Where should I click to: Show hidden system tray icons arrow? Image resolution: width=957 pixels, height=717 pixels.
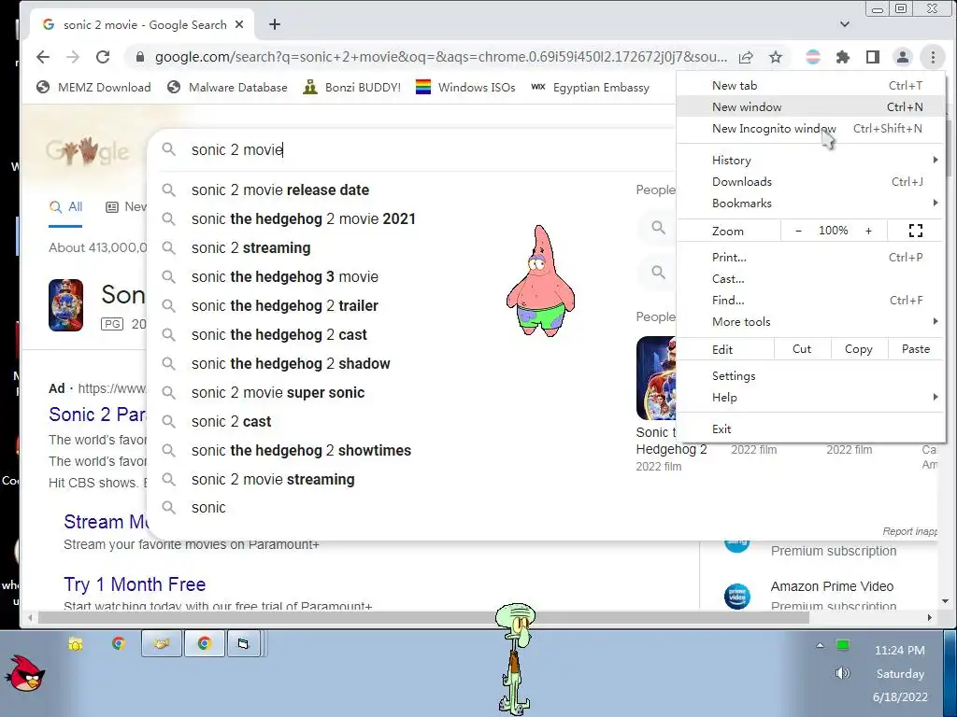pos(820,645)
